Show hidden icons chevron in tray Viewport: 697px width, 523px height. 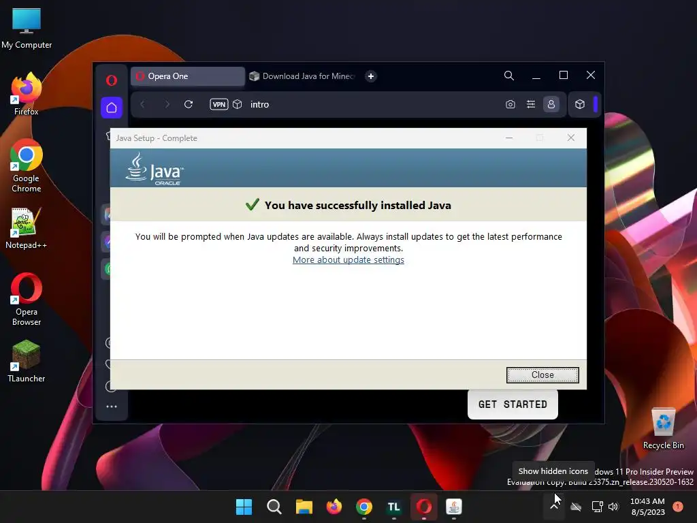click(554, 507)
